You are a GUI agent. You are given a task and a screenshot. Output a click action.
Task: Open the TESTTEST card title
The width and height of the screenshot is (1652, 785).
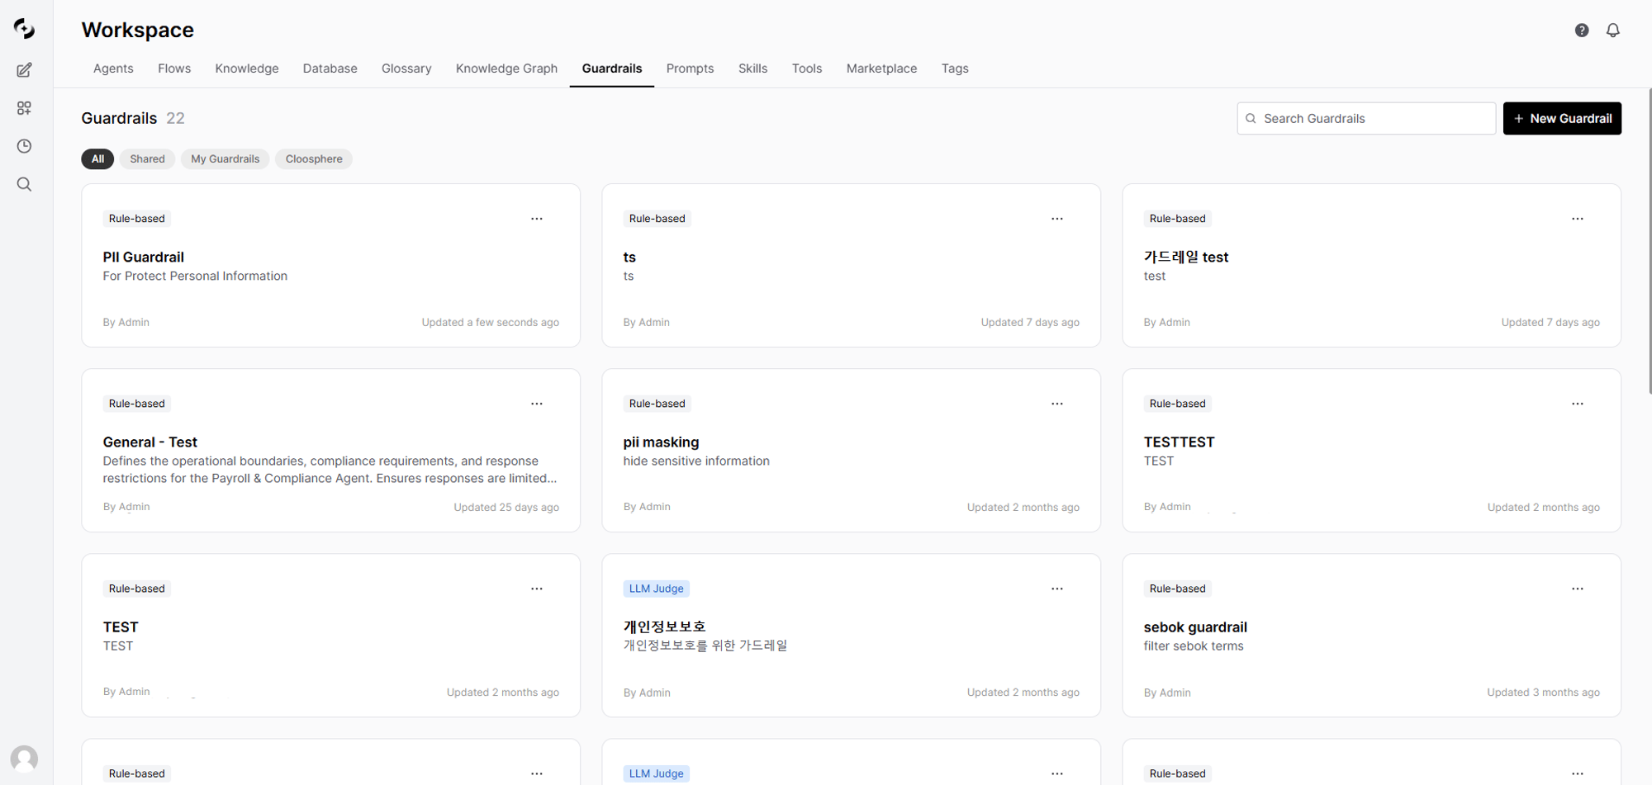coord(1179,442)
